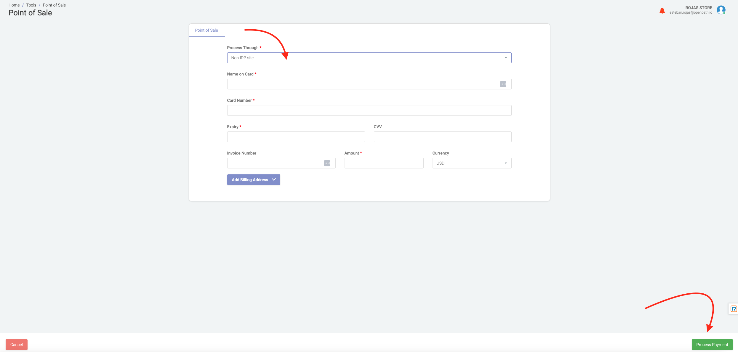Expand the Process Through dropdown
Image resolution: width=738 pixels, height=352 pixels.
coord(369,58)
